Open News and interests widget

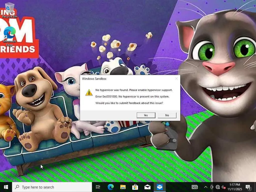click(x=194, y=187)
